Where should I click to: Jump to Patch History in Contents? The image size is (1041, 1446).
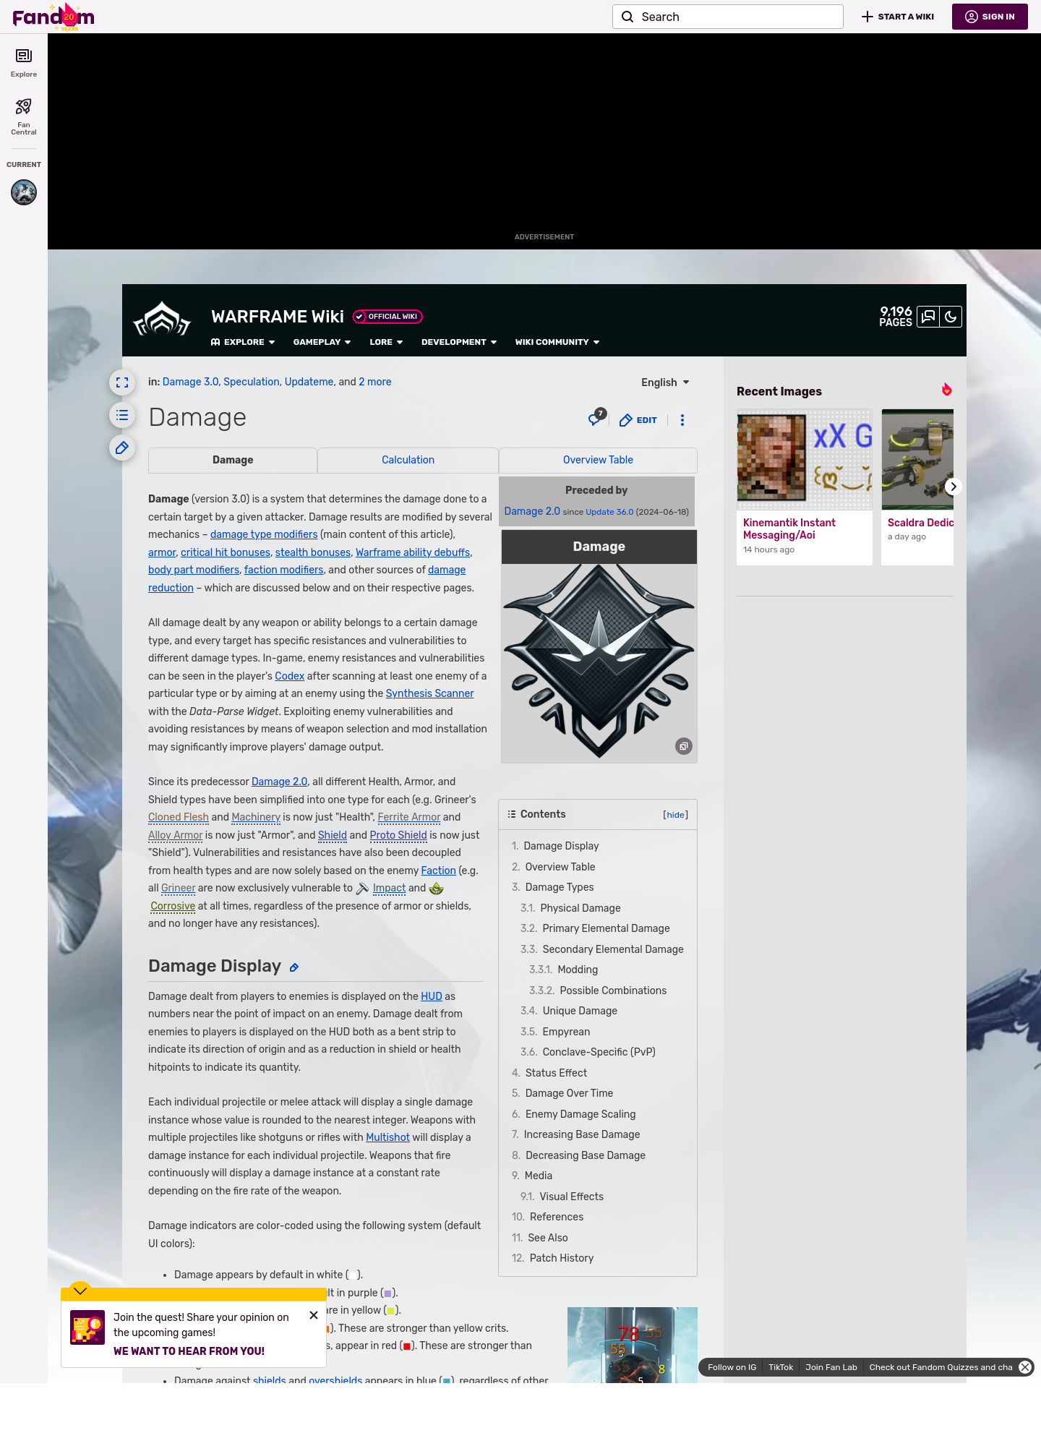[561, 1258]
